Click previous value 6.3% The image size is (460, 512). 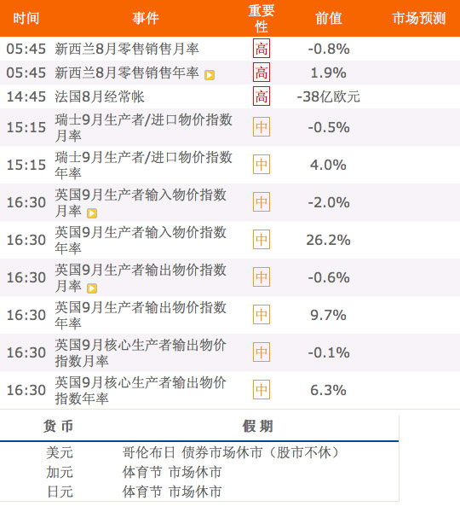[328, 390]
